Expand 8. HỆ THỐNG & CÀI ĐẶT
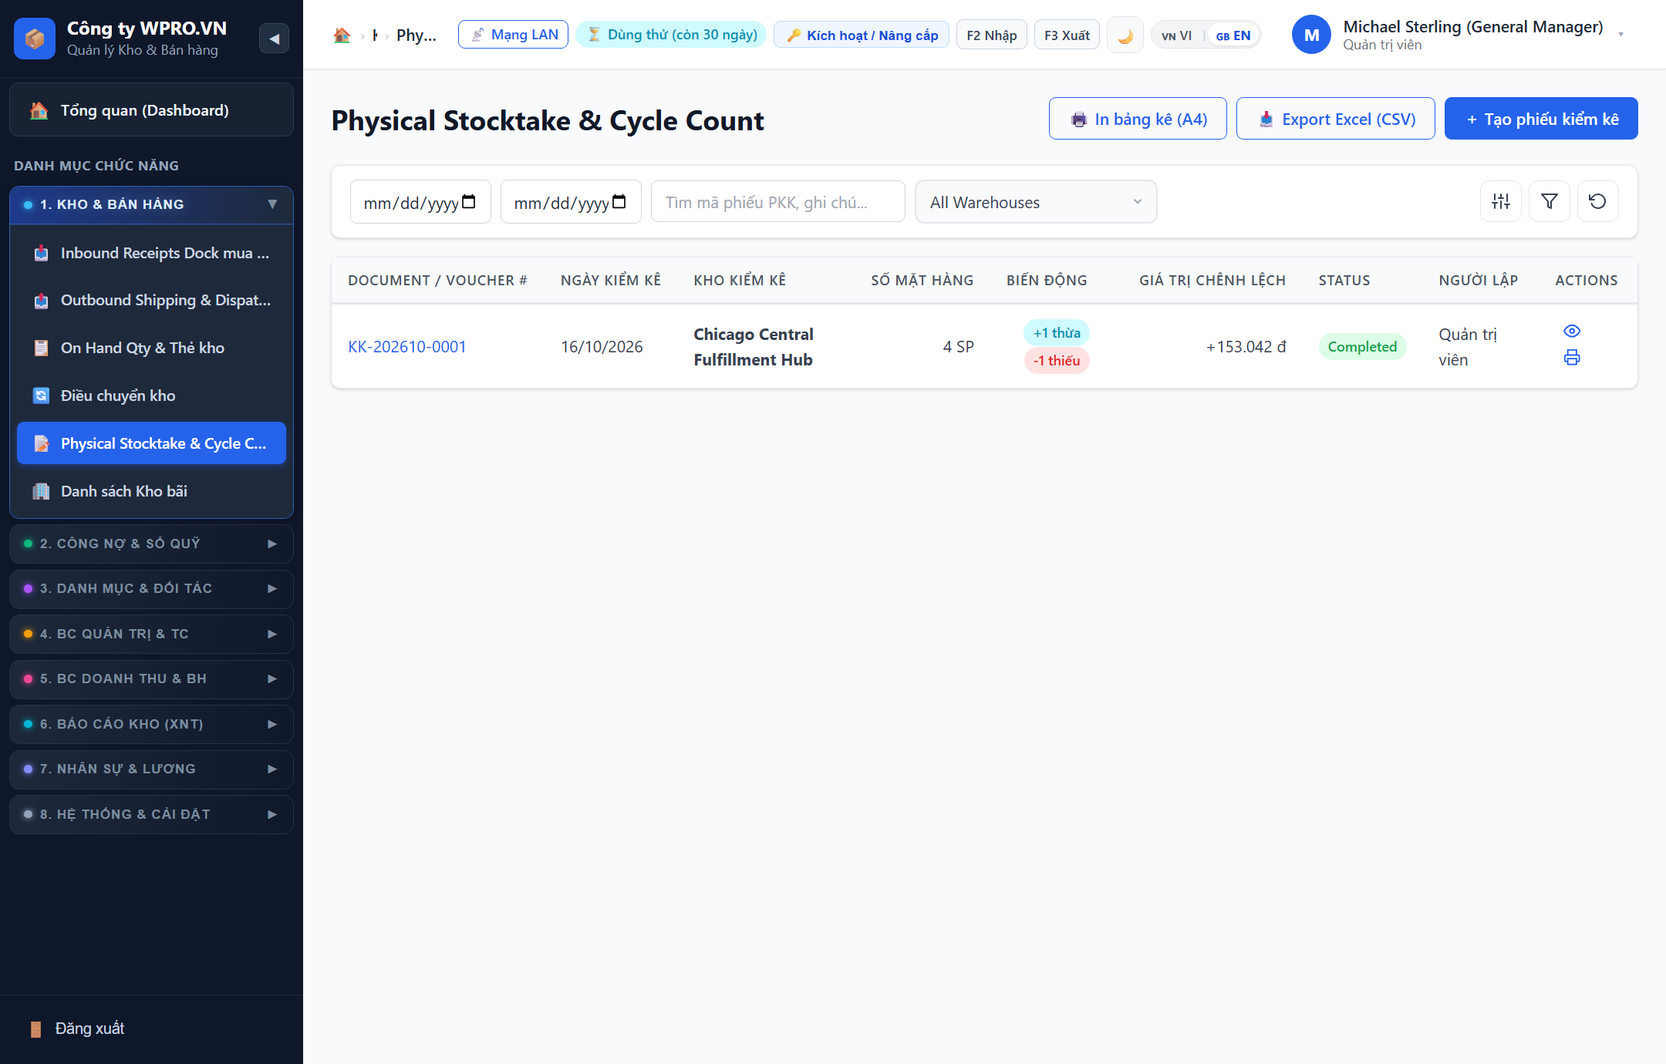 click(x=151, y=814)
